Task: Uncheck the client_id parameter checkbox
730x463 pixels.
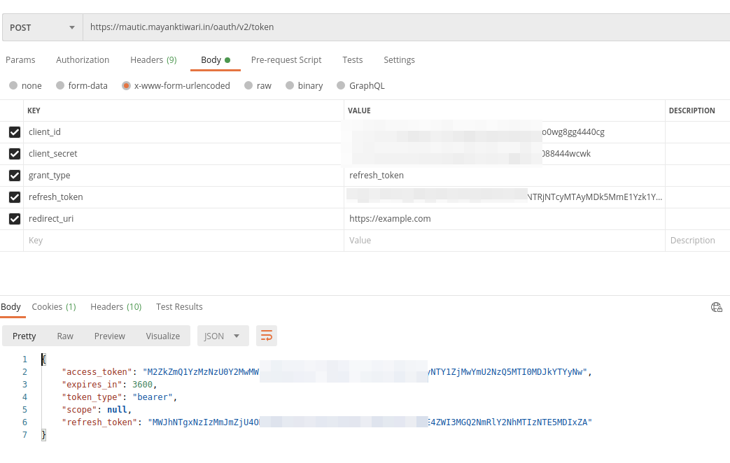Action: click(x=15, y=132)
